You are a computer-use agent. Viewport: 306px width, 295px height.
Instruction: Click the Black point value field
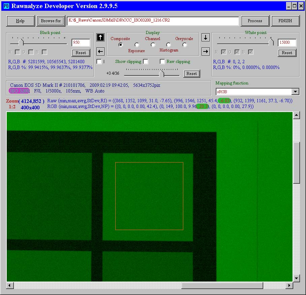81,43
